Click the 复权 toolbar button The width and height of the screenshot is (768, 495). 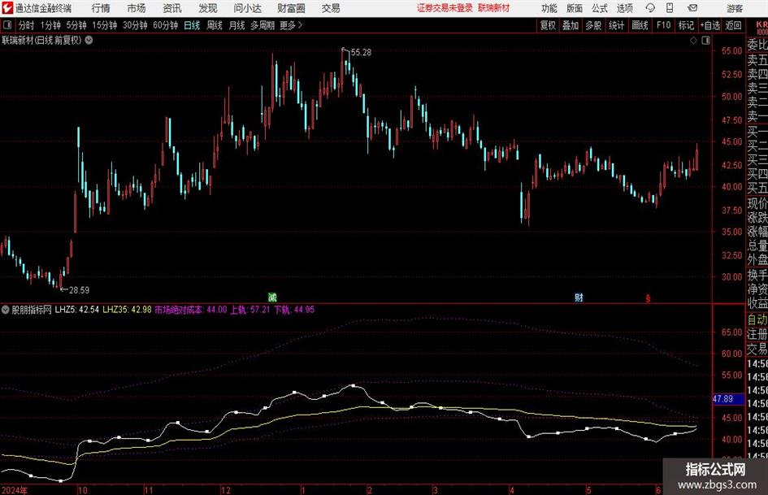point(548,25)
